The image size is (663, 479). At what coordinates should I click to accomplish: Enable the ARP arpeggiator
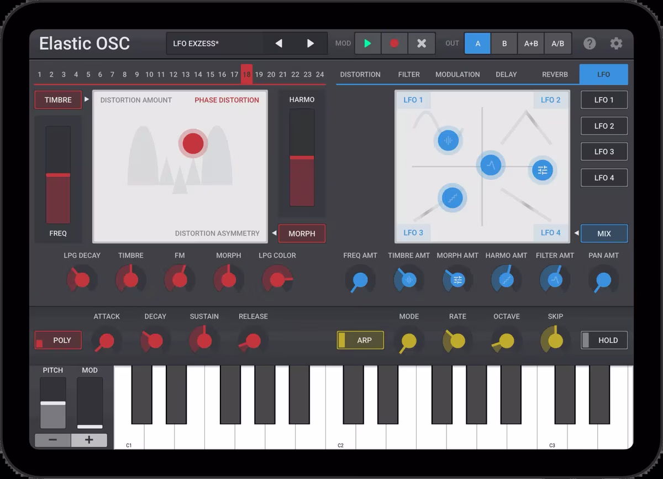click(x=360, y=340)
